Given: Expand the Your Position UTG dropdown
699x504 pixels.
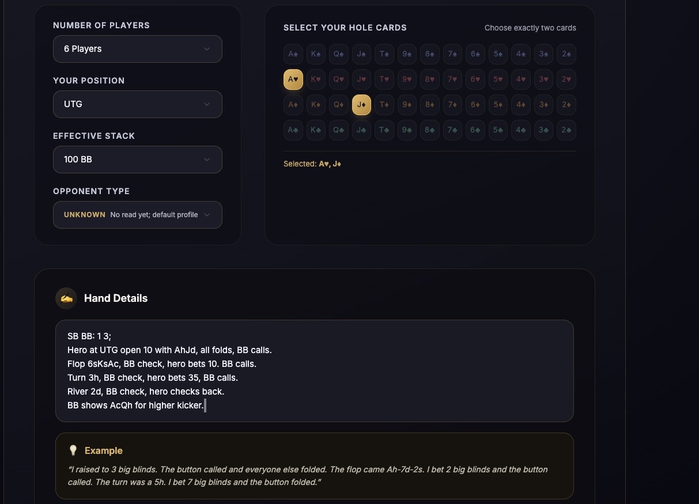Looking at the screenshot, I should coord(137,104).
